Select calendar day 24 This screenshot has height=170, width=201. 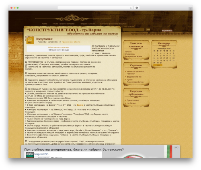point(164,60)
